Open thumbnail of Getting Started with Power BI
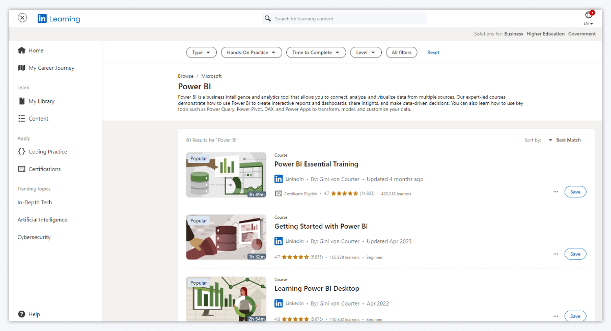 pyautogui.click(x=226, y=237)
